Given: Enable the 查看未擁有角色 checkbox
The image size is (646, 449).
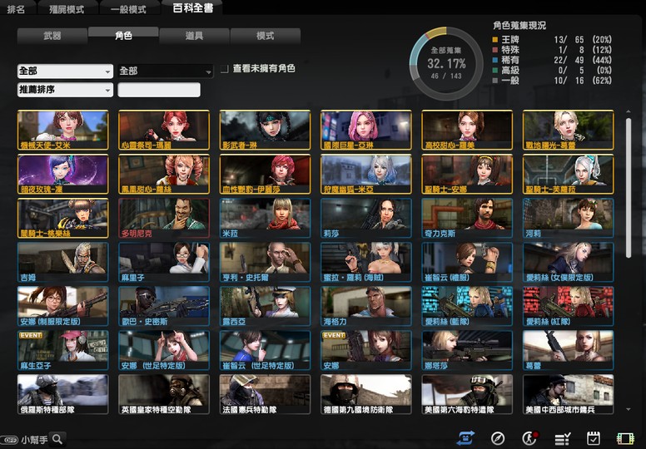Looking at the screenshot, I should pos(225,69).
